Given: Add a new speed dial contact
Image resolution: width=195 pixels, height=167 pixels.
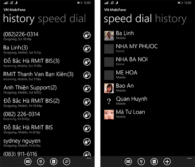Looking at the screenshot, I should (167, 162).
